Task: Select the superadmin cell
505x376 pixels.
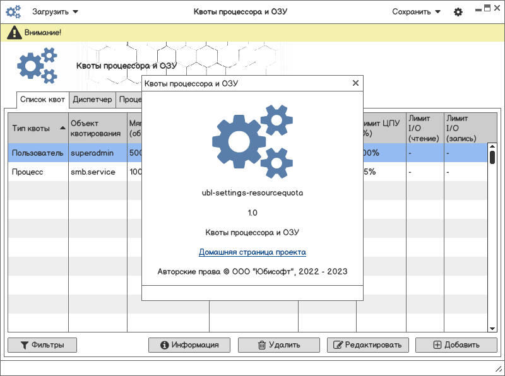Action: click(98, 153)
